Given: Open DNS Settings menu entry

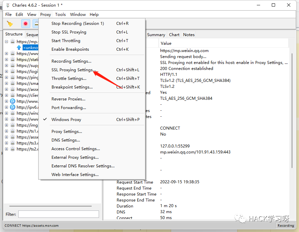Looking at the screenshot, I should tap(92, 140).
